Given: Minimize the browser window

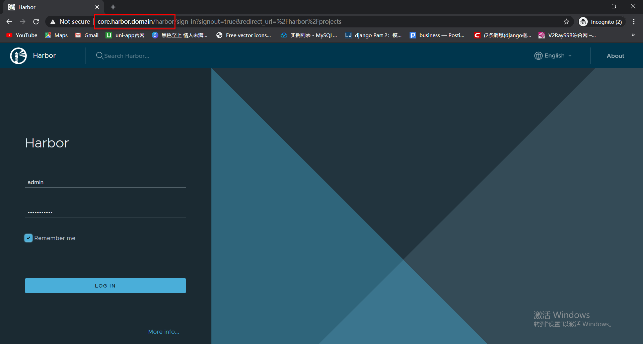Looking at the screenshot, I should click(595, 6).
